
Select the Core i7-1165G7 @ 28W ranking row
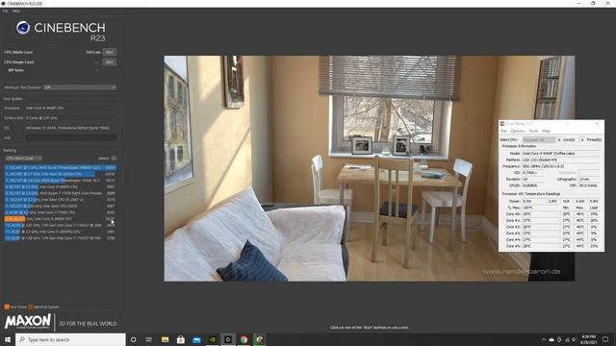(61, 225)
